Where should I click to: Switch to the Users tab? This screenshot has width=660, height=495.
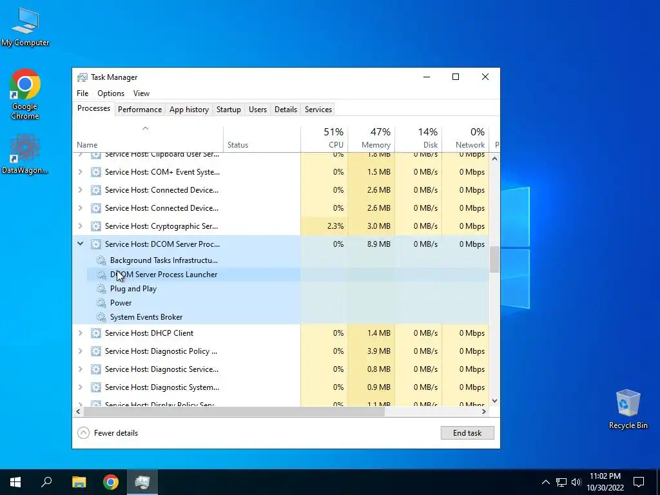258,110
